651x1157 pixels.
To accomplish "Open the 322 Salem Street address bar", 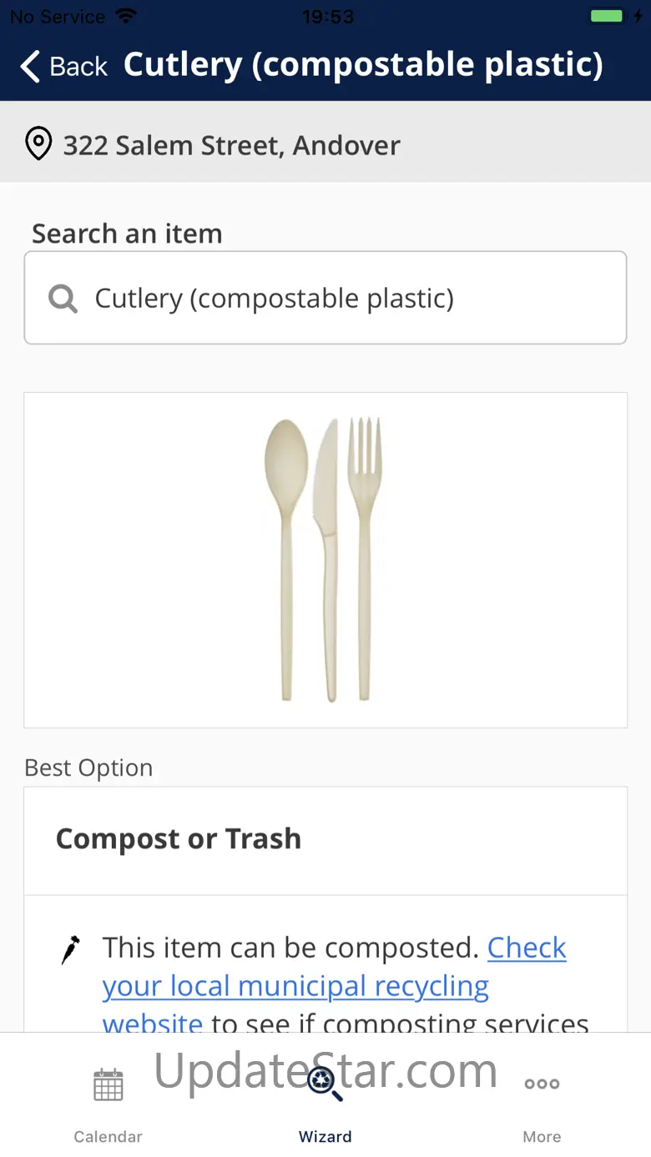I will 325,145.
